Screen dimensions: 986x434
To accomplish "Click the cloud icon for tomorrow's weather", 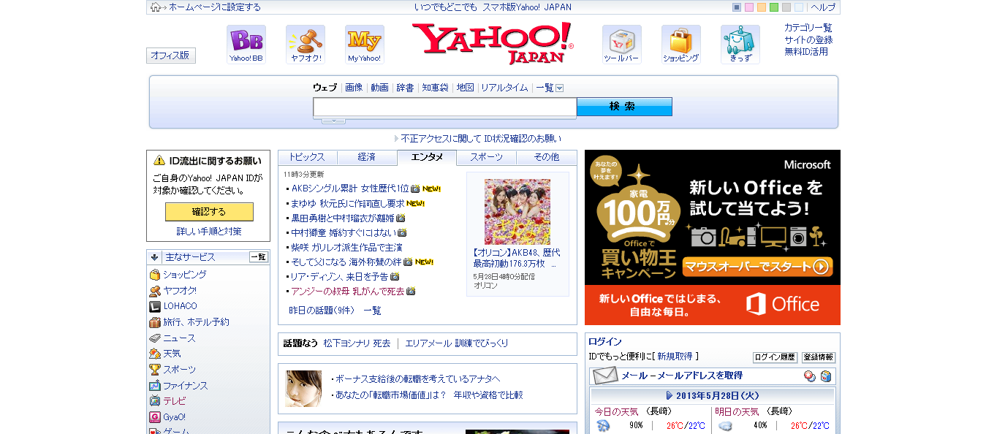I will (725, 425).
